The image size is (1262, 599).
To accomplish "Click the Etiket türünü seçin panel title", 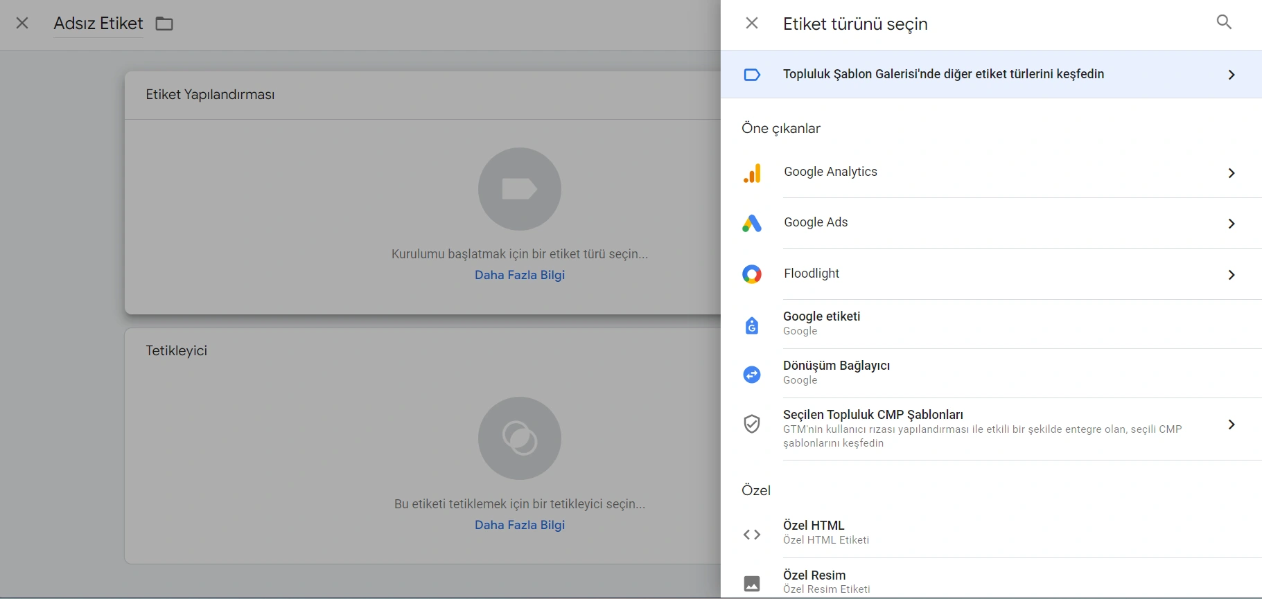I will coord(855,24).
